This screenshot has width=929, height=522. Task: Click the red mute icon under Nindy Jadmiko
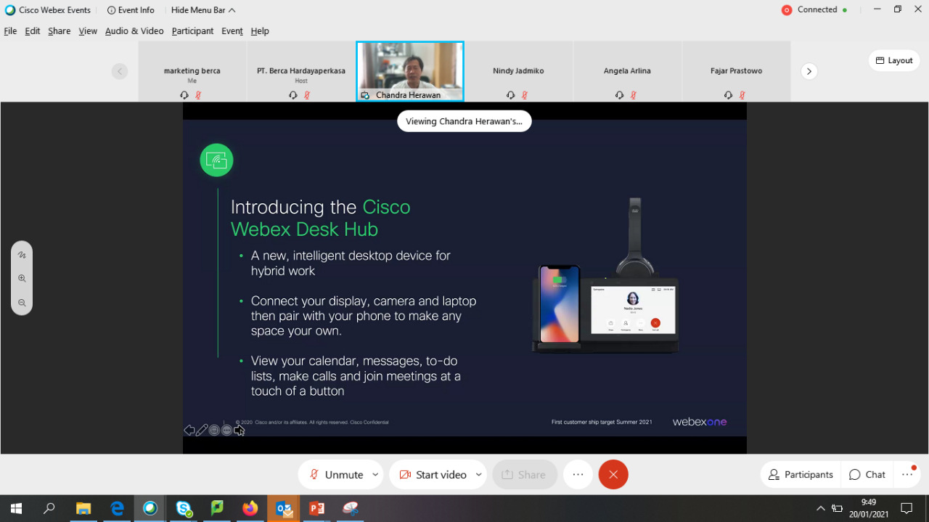pos(525,95)
